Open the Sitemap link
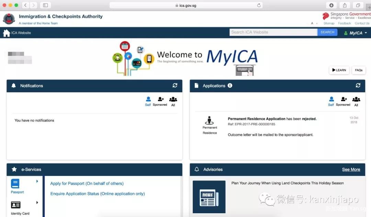 [329, 23]
